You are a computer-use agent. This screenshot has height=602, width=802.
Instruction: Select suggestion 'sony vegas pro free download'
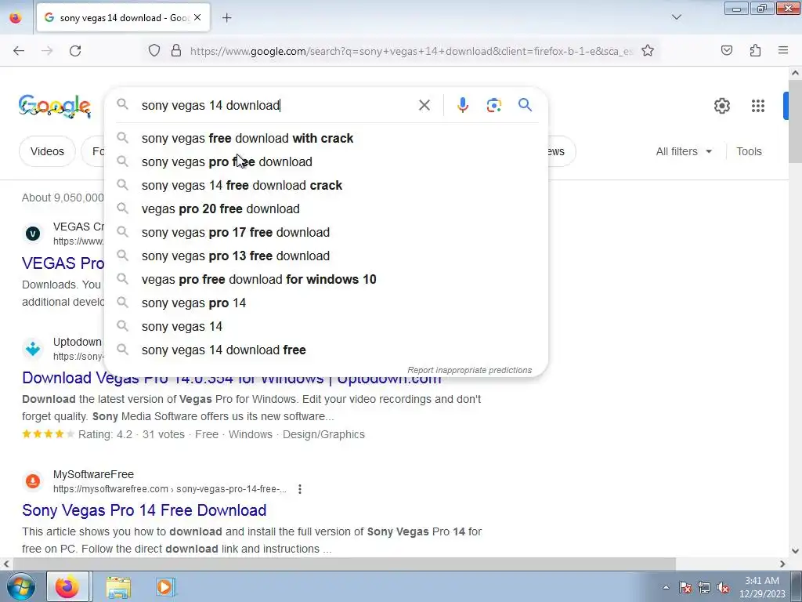point(327,161)
